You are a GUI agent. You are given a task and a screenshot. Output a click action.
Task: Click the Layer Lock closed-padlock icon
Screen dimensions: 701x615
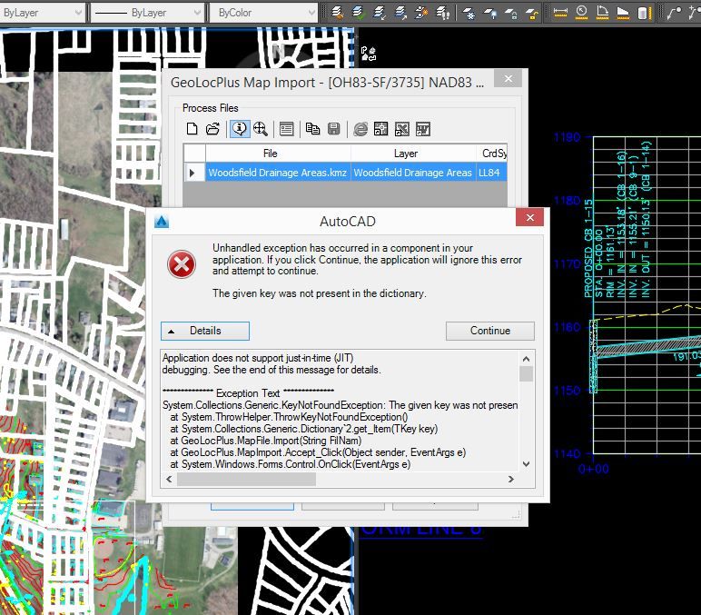tap(511, 13)
